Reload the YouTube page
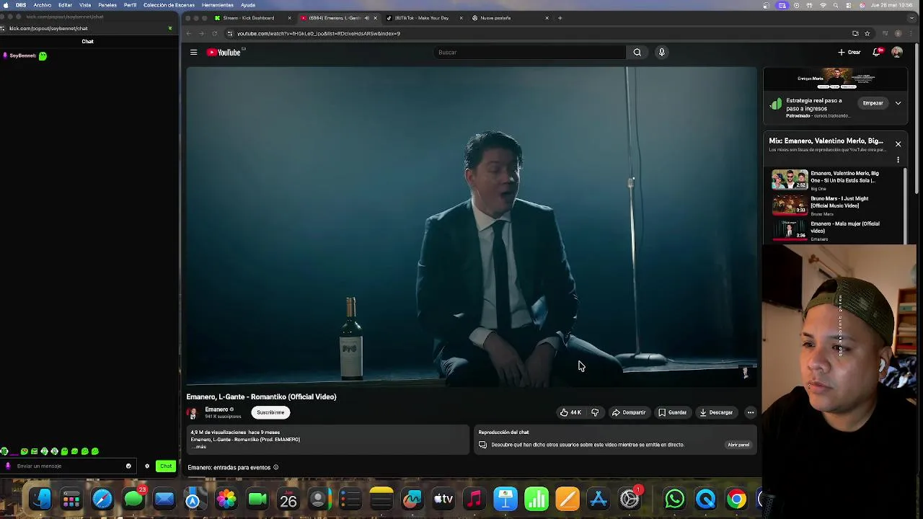 (x=214, y=33)
